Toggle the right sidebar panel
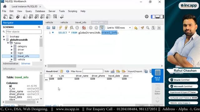200x112 pixels. (x=162, y=16)
